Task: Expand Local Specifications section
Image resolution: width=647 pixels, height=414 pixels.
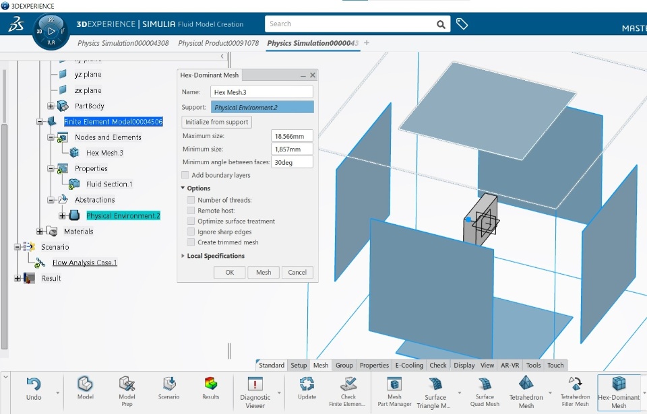Action: pyautogui.click(x=183, y=256)
